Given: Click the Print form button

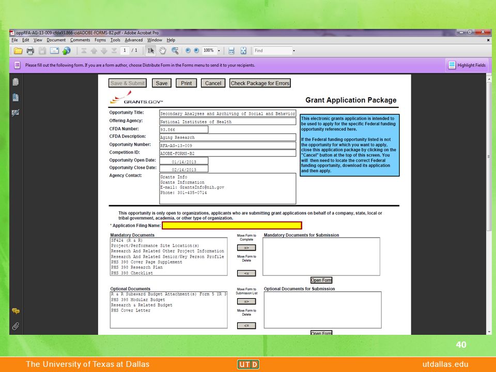Looking at the screenshot, I should (x=187, y=83).
